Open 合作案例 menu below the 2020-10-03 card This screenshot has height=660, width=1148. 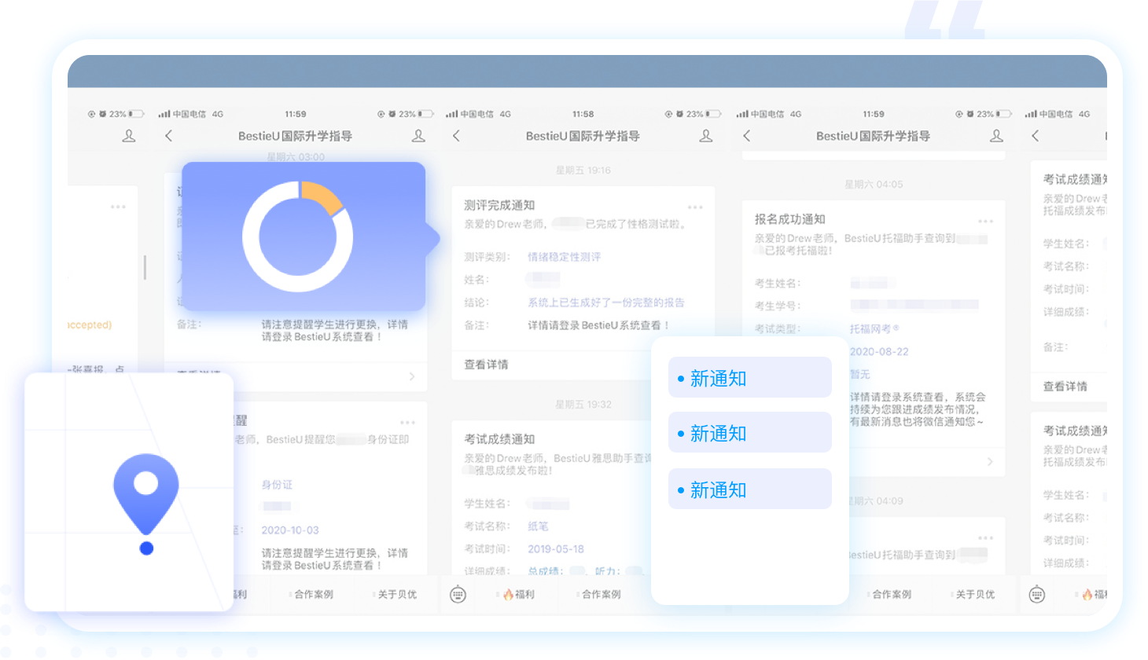(x=312, y=595)
